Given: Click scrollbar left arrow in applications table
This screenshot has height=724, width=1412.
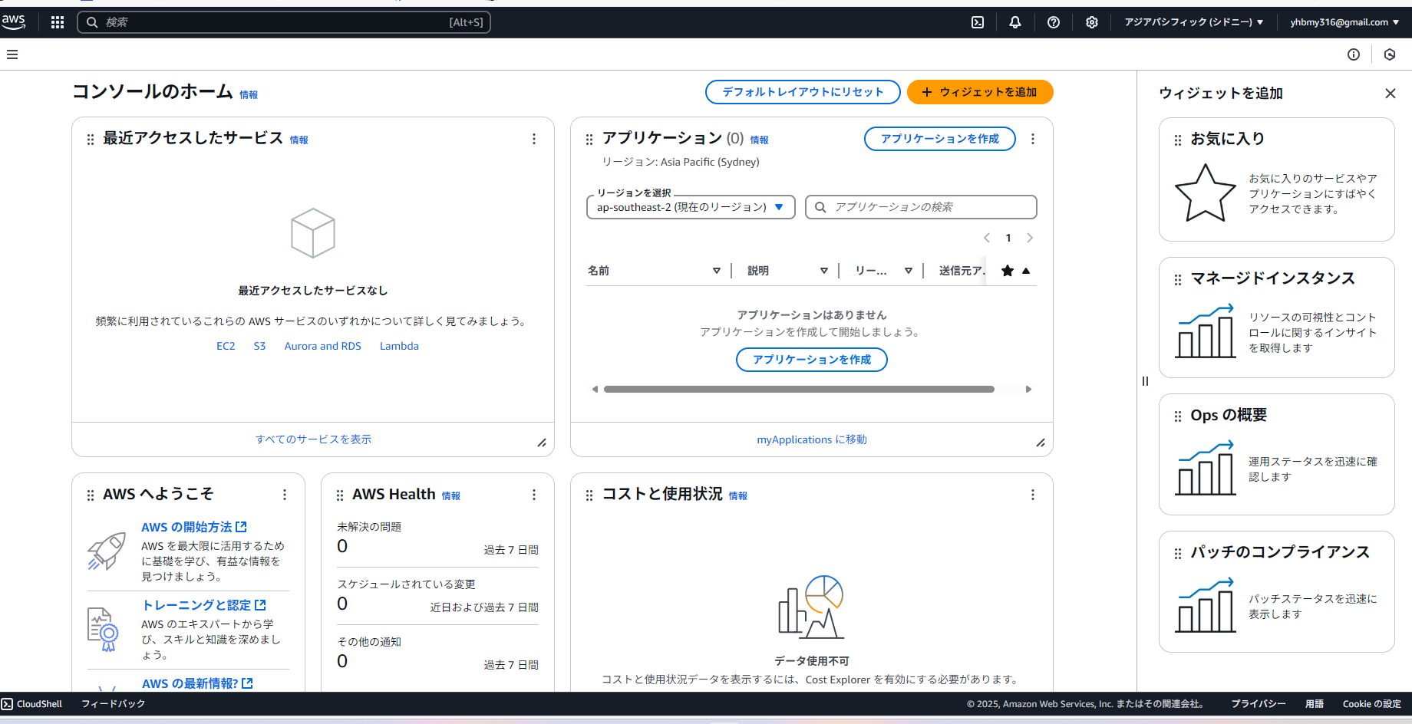Looking at the screenshot, I should (x=595, y=390).
